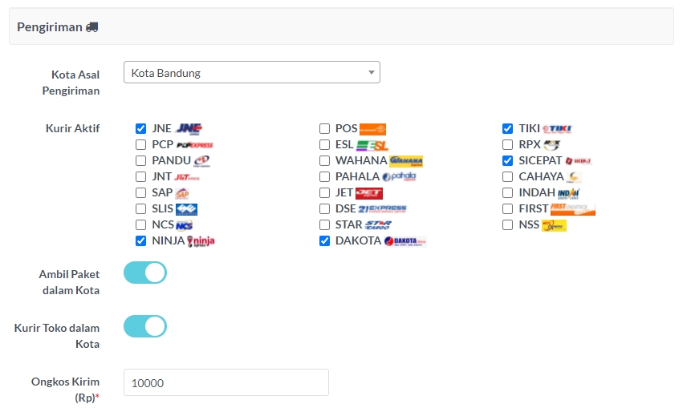Click the truck icon beside Pengiriman
687x412 pixels.
coord(92,26)
